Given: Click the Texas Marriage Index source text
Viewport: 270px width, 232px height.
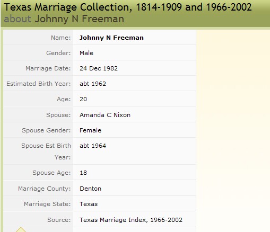Looking at the screenshot, I should (x=131, y=220).
